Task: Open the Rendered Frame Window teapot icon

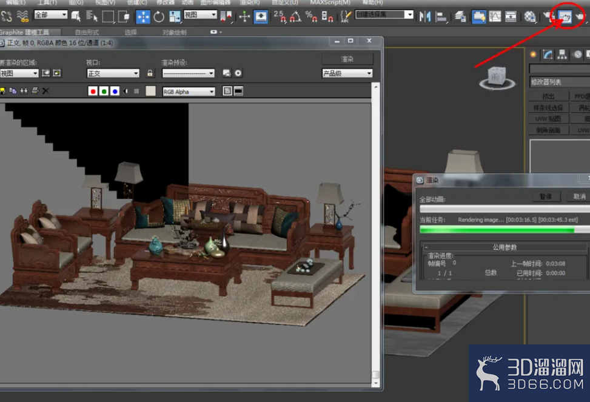Action: (x=565, y=16)
